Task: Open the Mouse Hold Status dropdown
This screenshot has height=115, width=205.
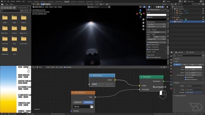Action: coord(159,47)
